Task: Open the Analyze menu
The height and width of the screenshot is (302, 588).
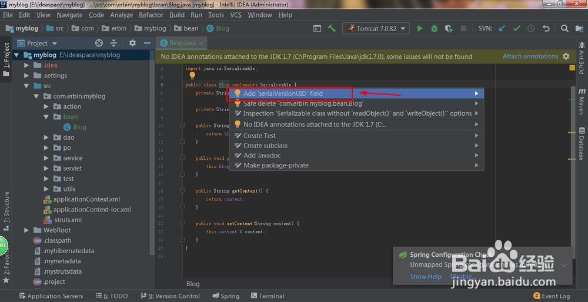Action: point(122,15)
